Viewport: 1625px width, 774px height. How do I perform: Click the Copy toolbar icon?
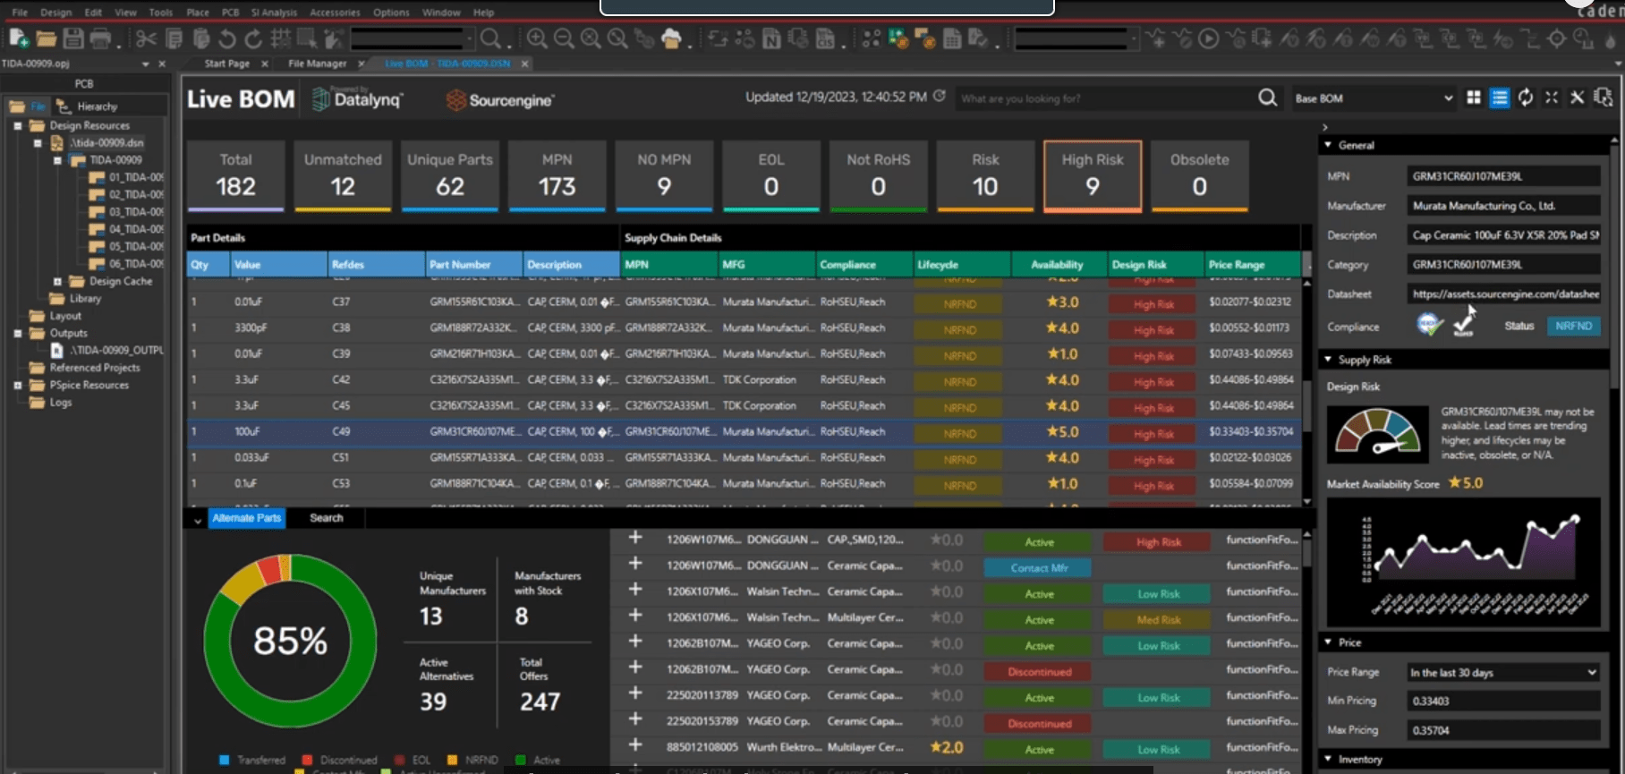pos(174,38)
